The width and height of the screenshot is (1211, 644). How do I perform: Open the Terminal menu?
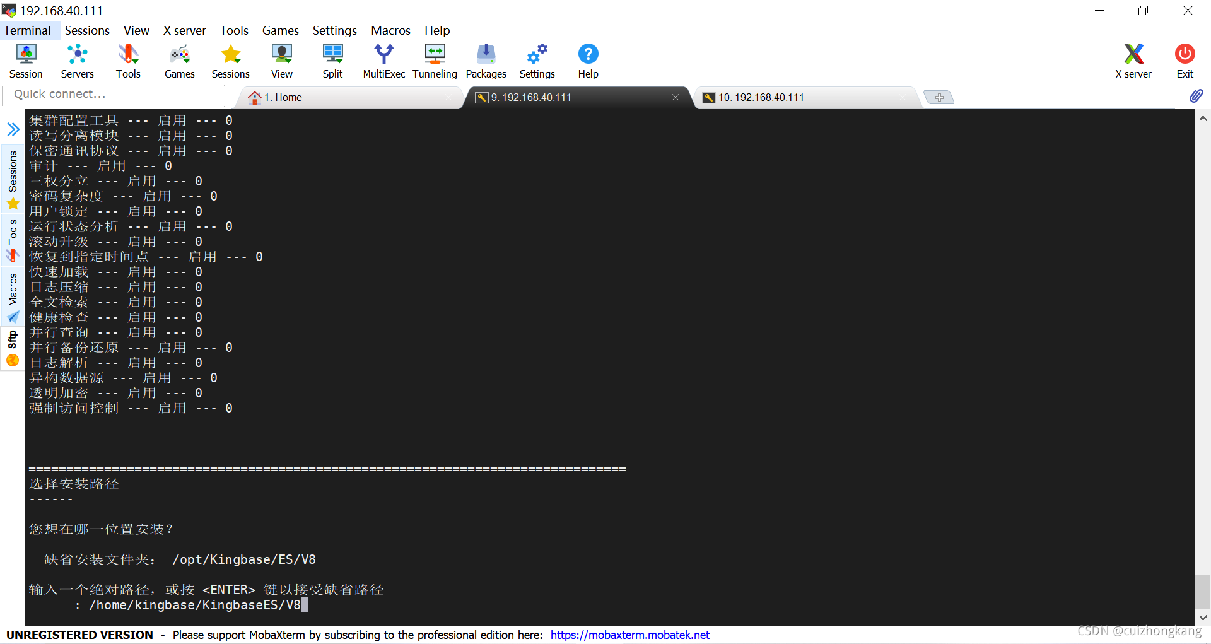(x=27, y=30)
